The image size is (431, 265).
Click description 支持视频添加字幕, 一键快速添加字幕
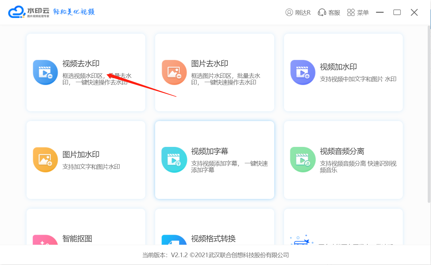[x=230, y=167]
